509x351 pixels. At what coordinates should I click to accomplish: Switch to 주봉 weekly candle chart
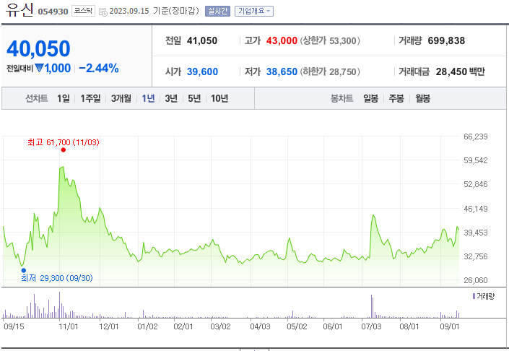[396, 99]
